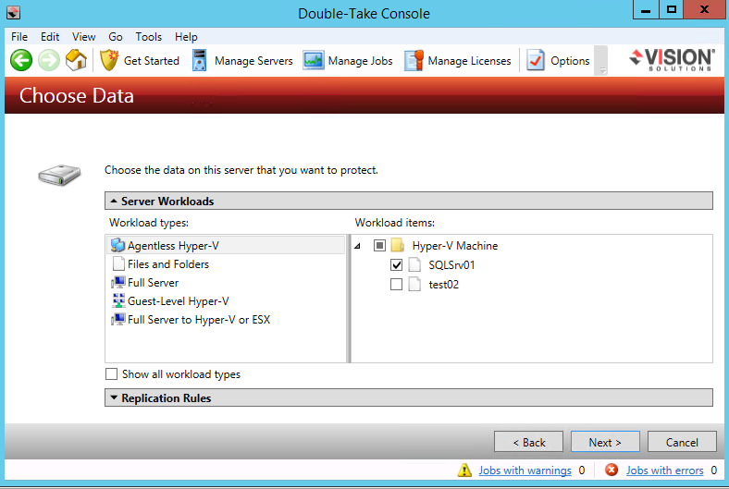This screenshot has width=729, height=489.
Task: Close the Double-Take Console window
Action: tap(704, 9)
